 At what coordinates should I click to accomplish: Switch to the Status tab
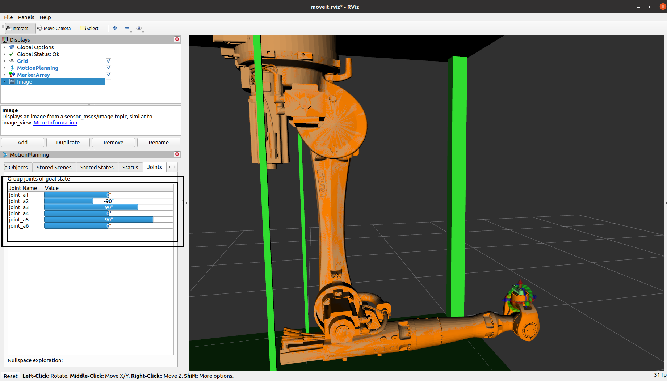coord(130,167)
